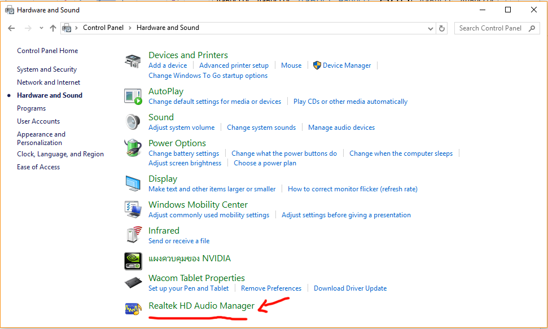
Task: Expand chevron after Control Panel in breadcrumb
Action: 130,28
